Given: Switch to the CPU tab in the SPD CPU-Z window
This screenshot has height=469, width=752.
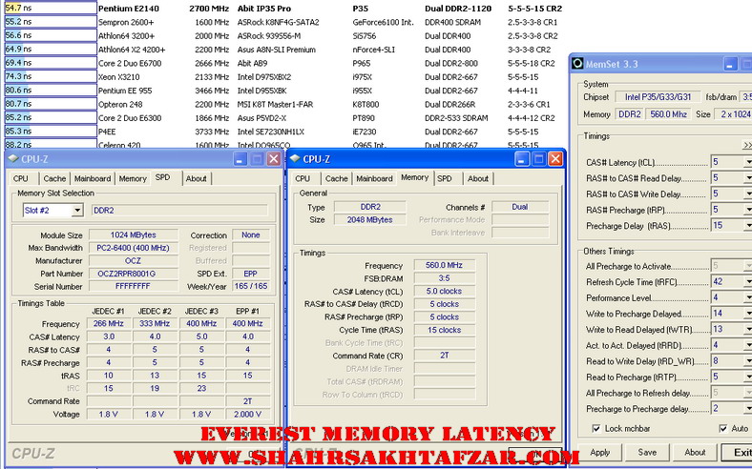Looking at the screenshot, I should (x=21, y=178).
